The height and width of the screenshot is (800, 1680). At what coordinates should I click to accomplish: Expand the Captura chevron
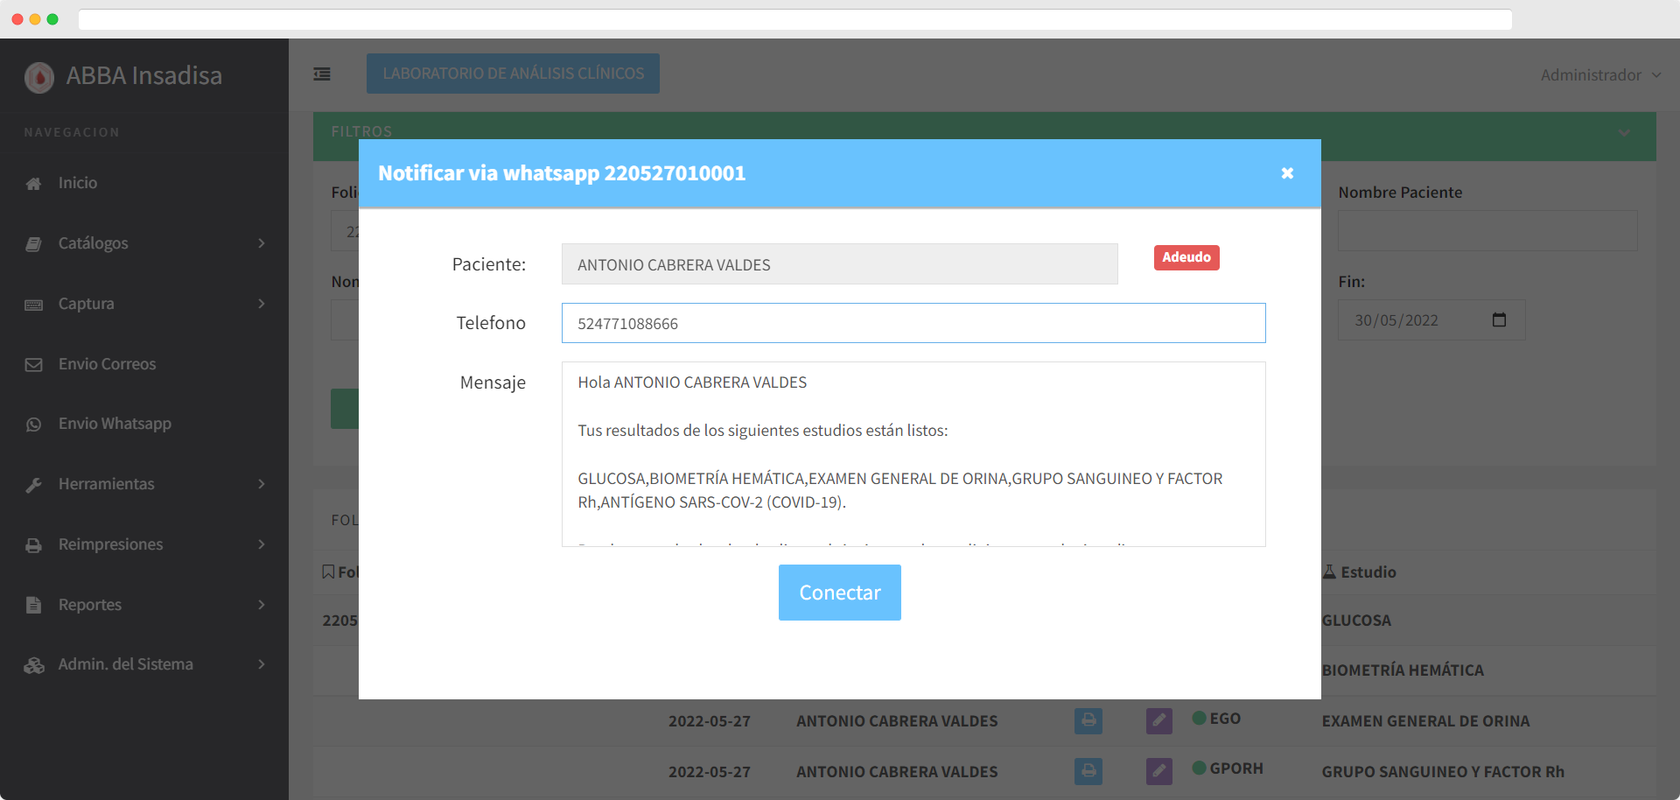tap(262, 304)
